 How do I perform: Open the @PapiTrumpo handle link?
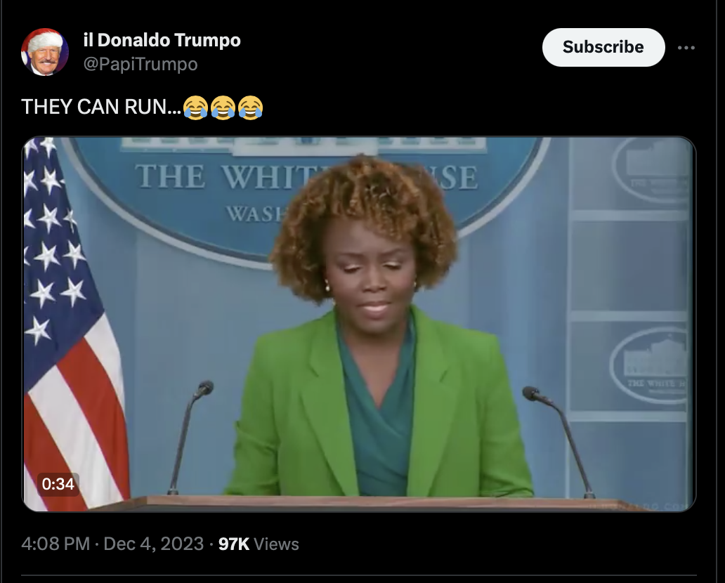(141, 64)
